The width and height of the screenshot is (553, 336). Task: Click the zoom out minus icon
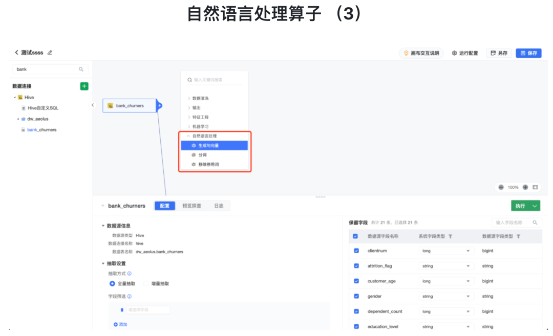tap(500, 187)
